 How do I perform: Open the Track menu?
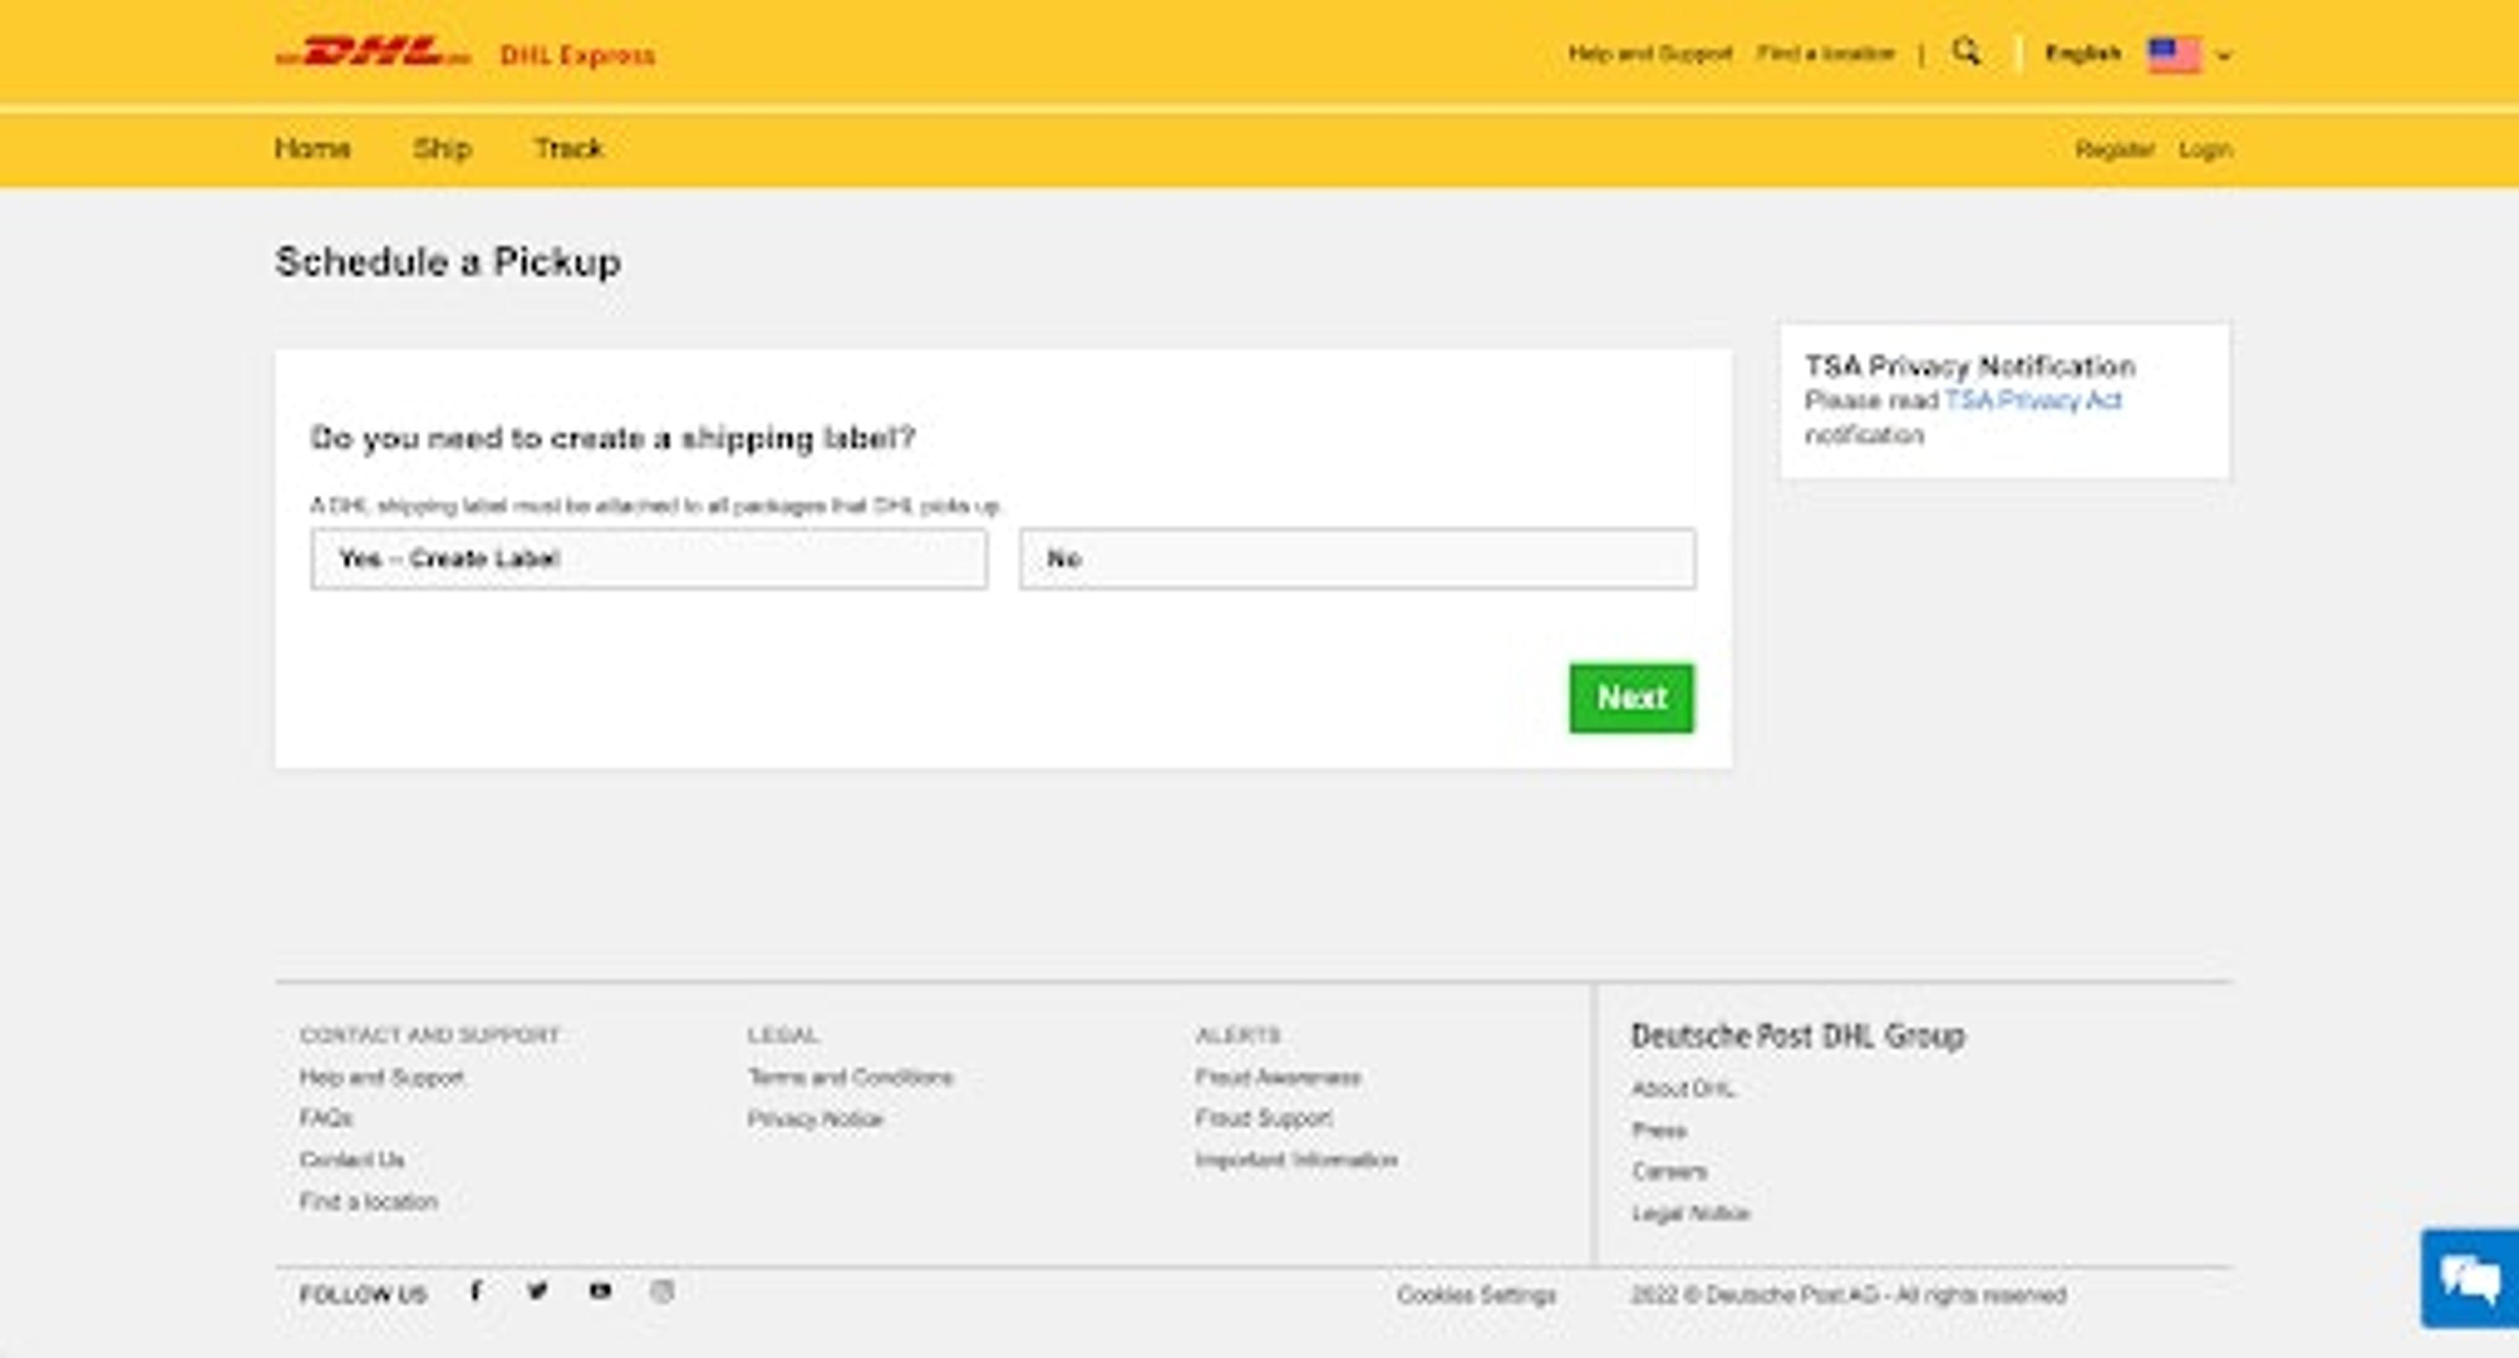tap(569, 148)
